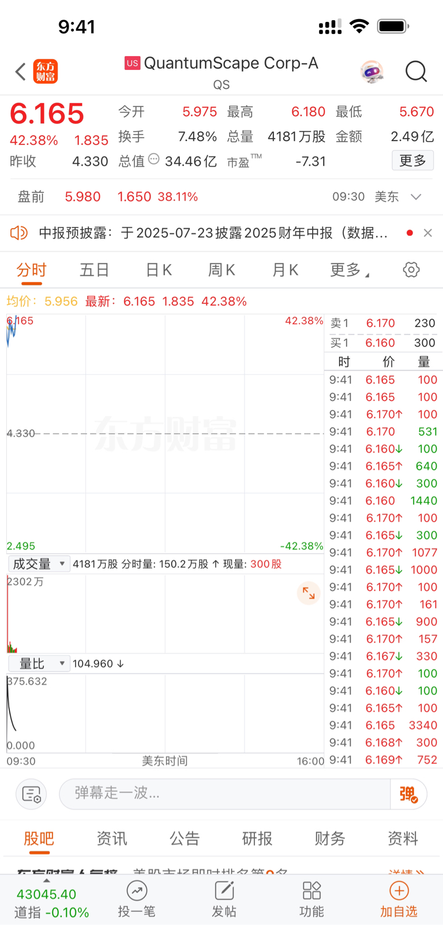Switch to 日K chart tab

click(159, 270)
